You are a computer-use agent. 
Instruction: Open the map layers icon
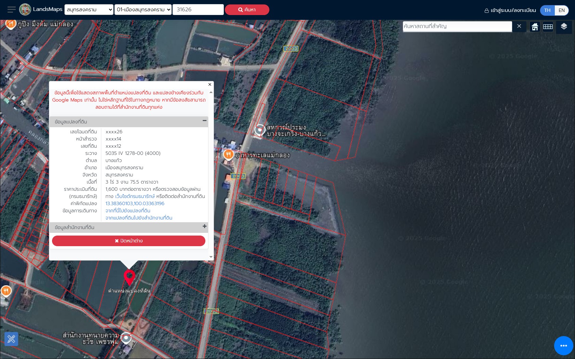coord(564,26)
